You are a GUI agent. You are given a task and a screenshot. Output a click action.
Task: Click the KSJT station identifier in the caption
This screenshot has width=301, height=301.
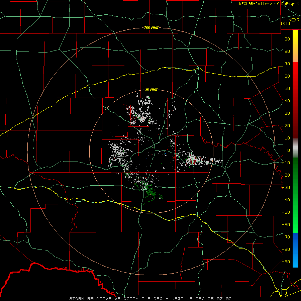[x=177, y=299]
